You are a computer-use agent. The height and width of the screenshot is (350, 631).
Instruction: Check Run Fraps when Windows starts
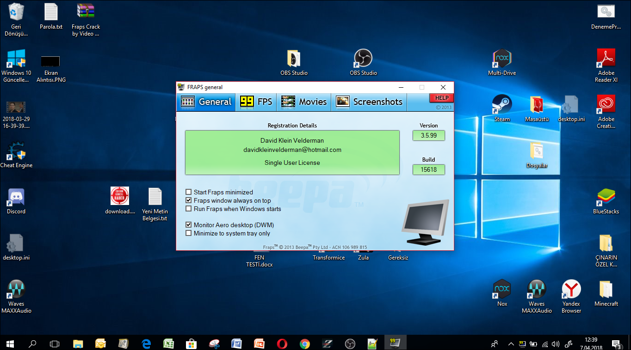coord(189,208)
